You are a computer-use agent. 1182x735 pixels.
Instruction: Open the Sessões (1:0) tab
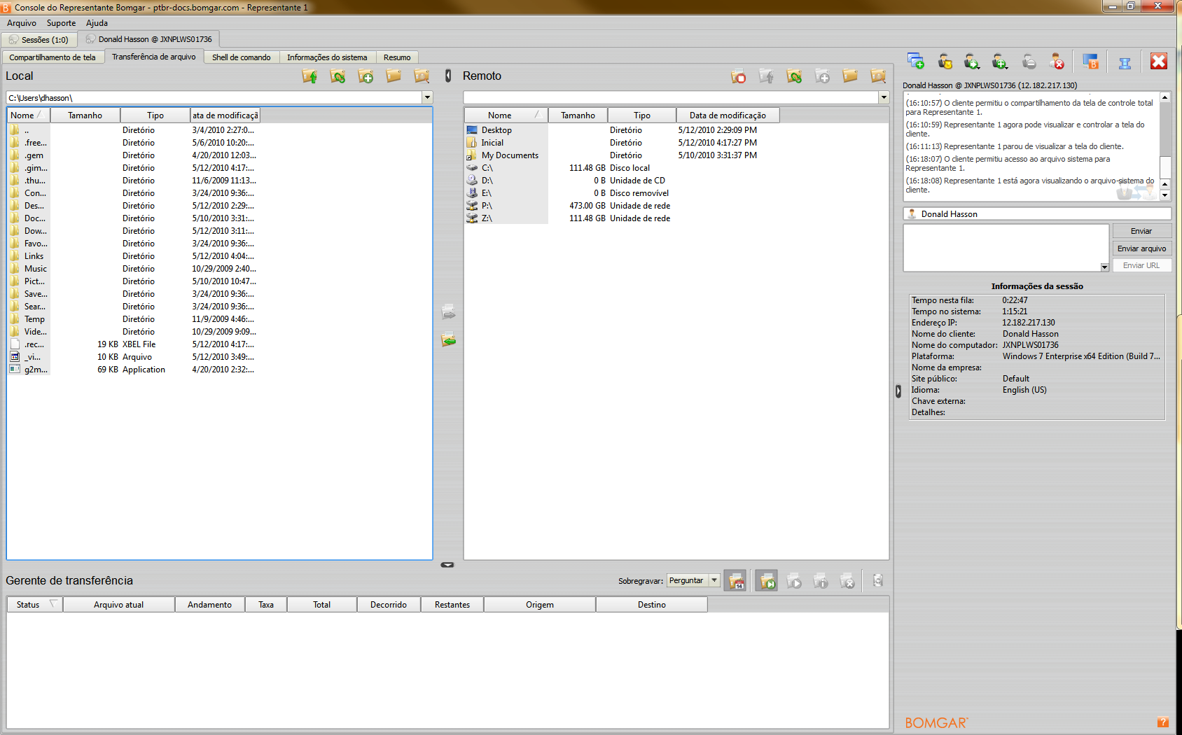click(x=39, y=39)
